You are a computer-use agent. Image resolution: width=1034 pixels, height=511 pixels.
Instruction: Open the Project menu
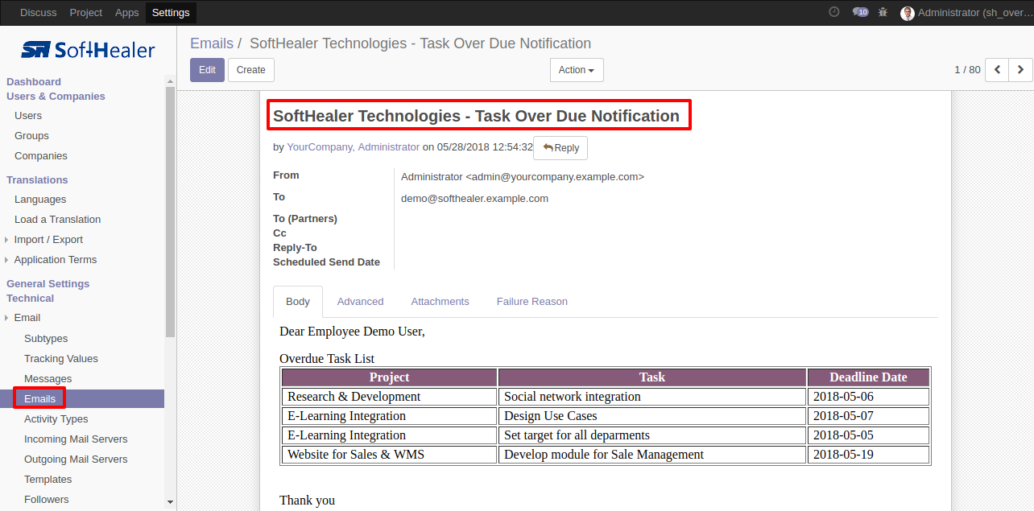coord(86,13)
